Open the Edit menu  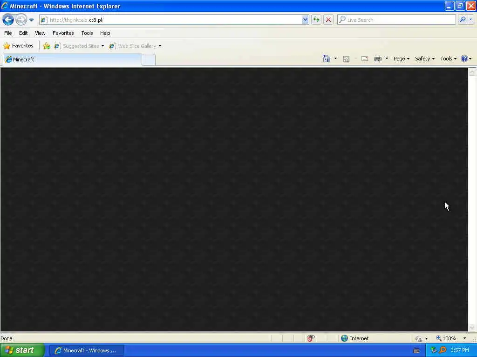(x=23, y=33)
